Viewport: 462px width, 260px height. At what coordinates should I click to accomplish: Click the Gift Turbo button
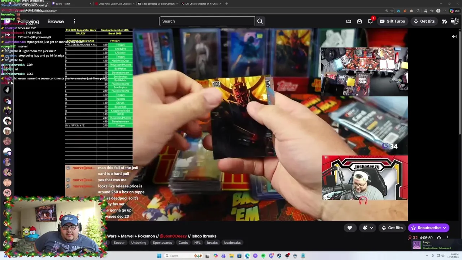pos(392,21)
